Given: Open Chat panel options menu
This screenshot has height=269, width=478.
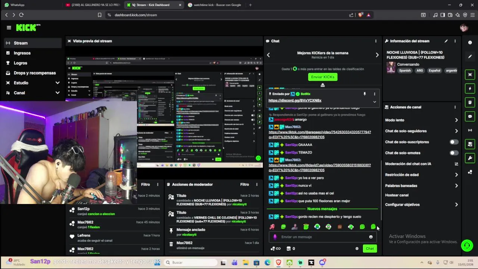Looking at the screenshot, I should pyautogui.click(x=376, y=41).
